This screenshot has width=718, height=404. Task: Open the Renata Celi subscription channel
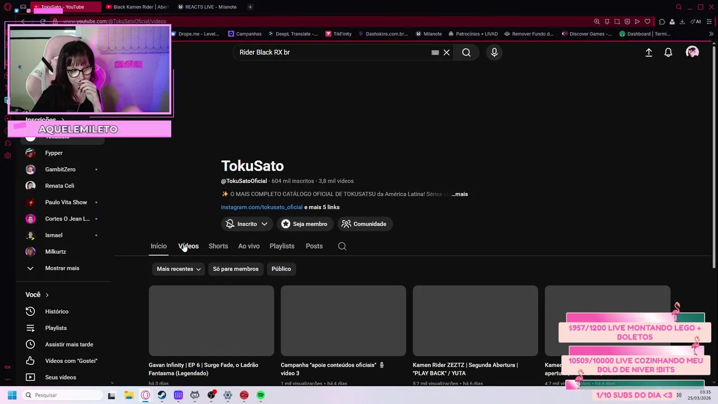coord(61,186)
